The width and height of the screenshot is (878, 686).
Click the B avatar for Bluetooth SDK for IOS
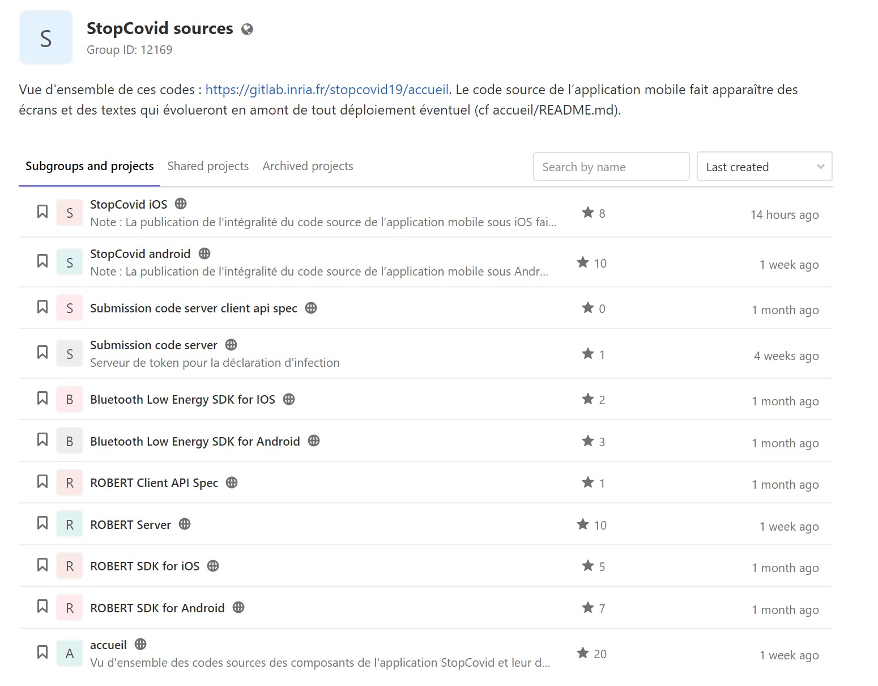[x=70, y=400]
